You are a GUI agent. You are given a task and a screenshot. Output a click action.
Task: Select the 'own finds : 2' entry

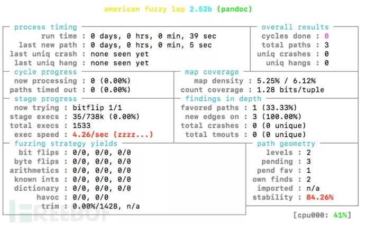(281, 180)
